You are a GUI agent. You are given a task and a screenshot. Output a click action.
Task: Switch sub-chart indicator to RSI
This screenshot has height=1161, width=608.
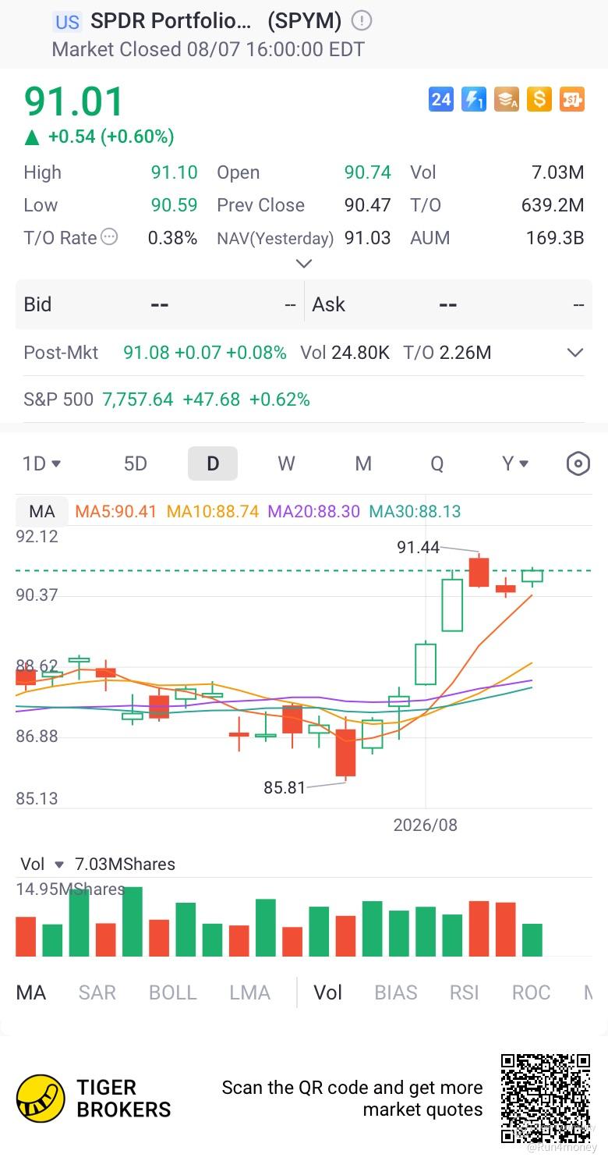465,992
